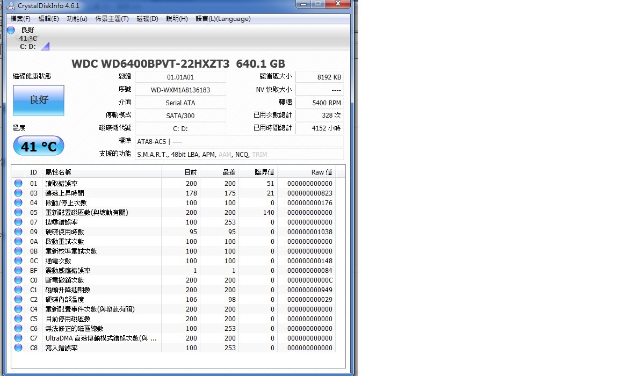This screenshot has width=644, height=376.
Task: Click the blue triangle marker beside C: D:
Action: point(46,46)
